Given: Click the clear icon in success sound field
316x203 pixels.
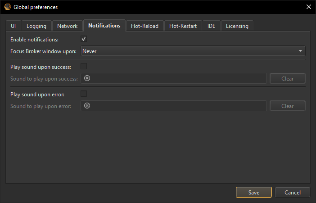Looking at the screenshot, I should [x=87, y=78].
